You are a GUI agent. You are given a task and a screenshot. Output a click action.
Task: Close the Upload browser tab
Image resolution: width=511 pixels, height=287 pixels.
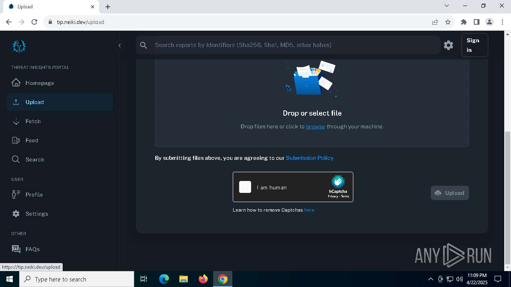click(93, 7)
